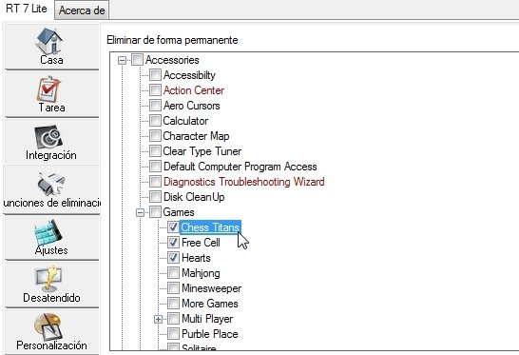Image resolution: width=519 pixels, height=355 pixels.
Task: Switch to the Acerca de tab
Action: click(82, 10)
